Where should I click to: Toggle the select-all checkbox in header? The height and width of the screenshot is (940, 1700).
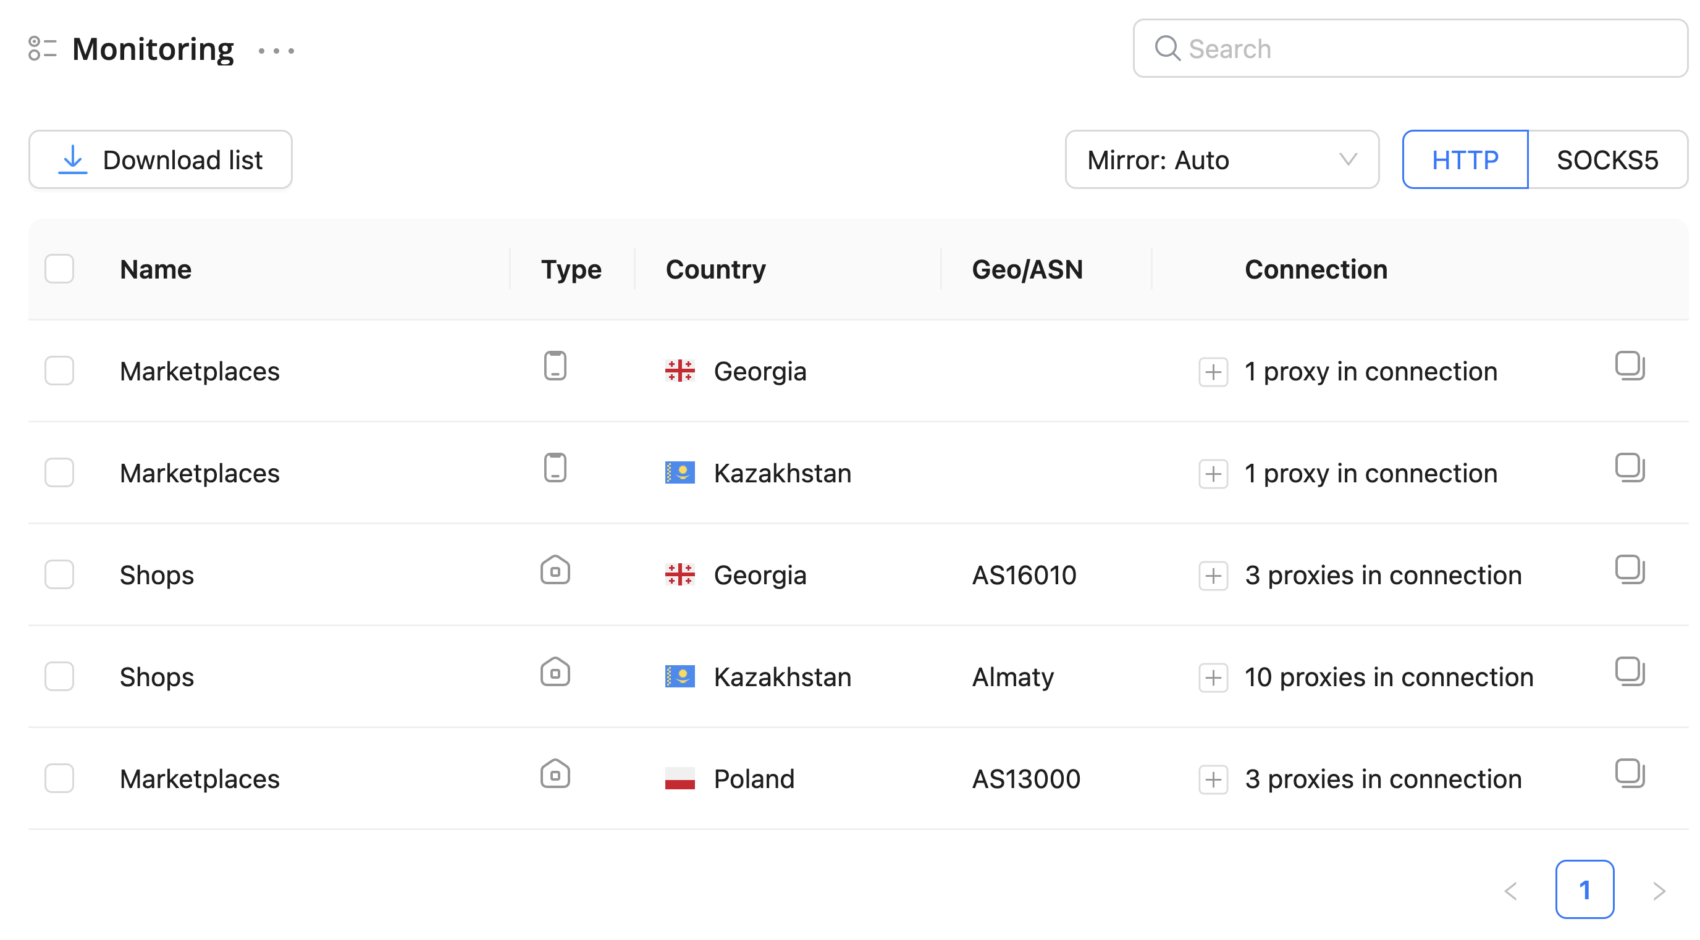point(59,269)
